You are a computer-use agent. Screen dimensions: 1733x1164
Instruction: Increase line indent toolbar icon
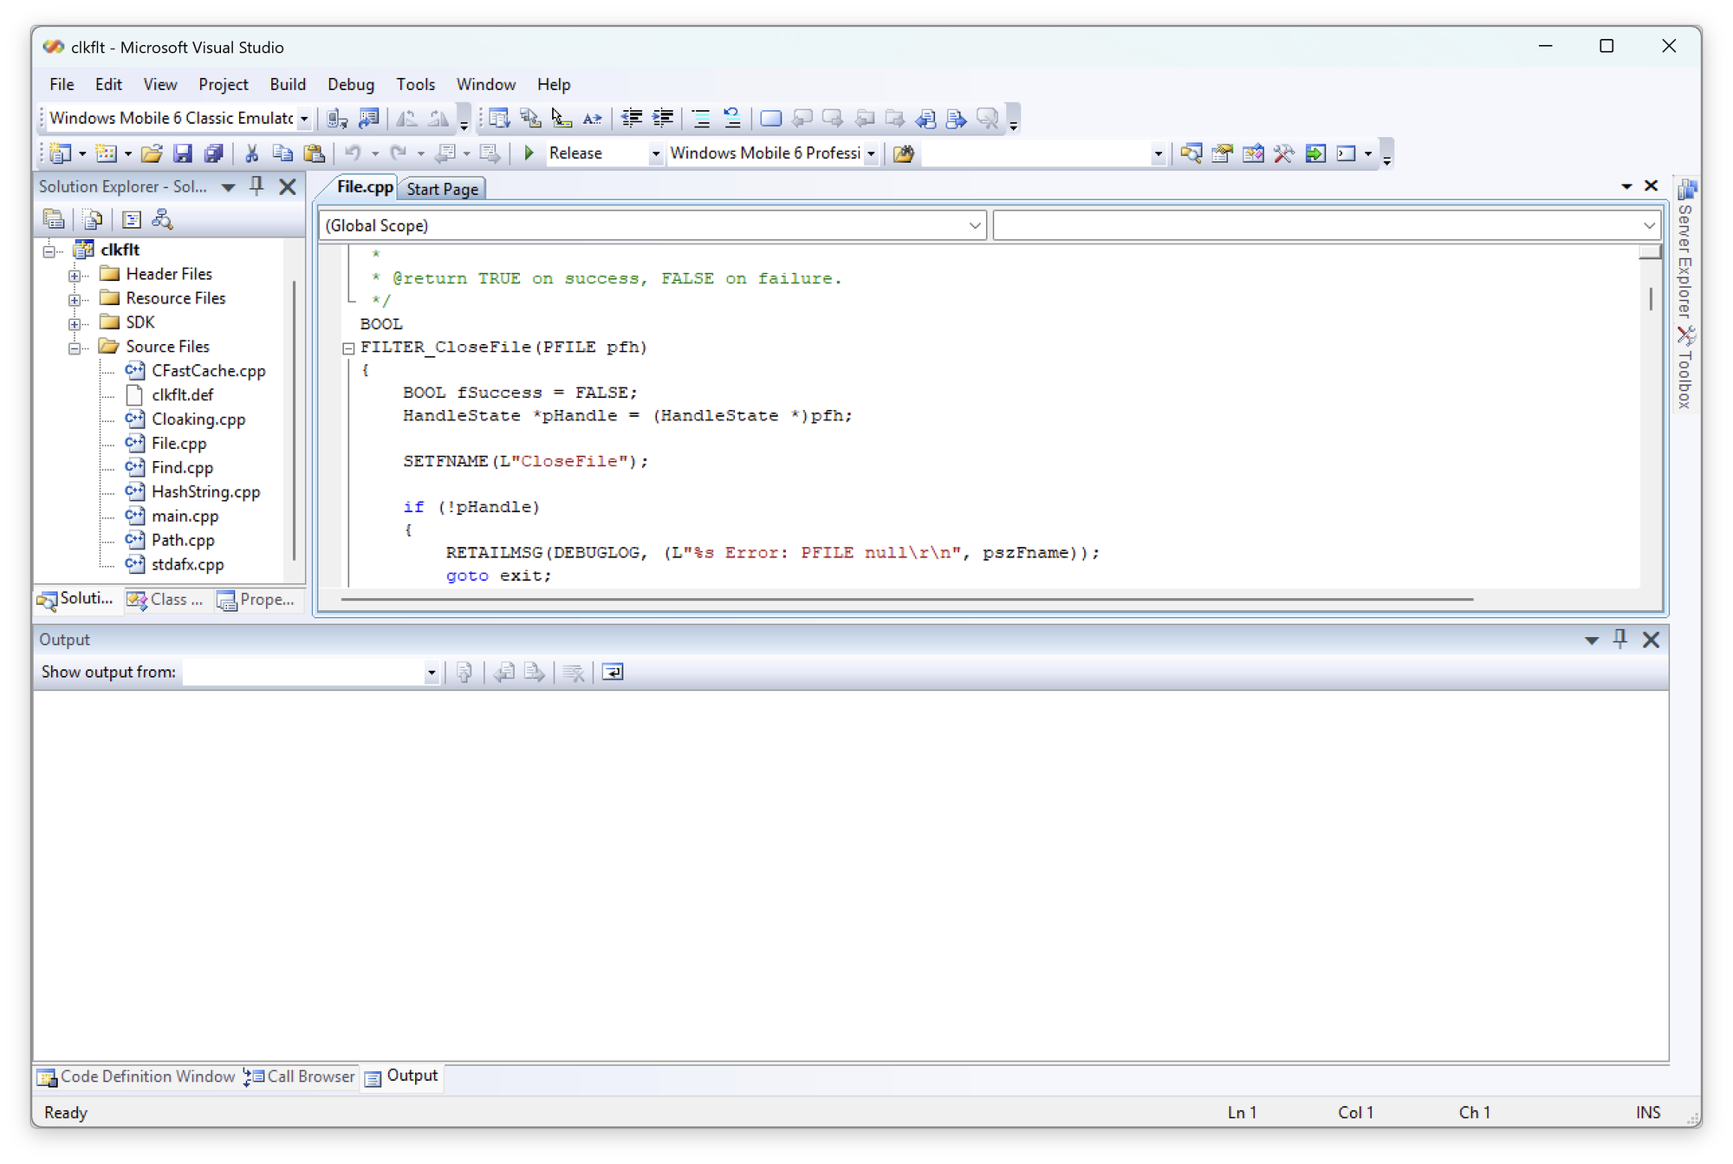click(x=663, y=119)
